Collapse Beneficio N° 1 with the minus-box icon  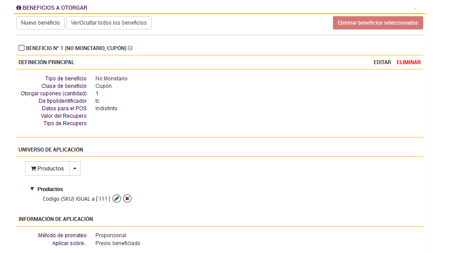click(x=130, y=48)
